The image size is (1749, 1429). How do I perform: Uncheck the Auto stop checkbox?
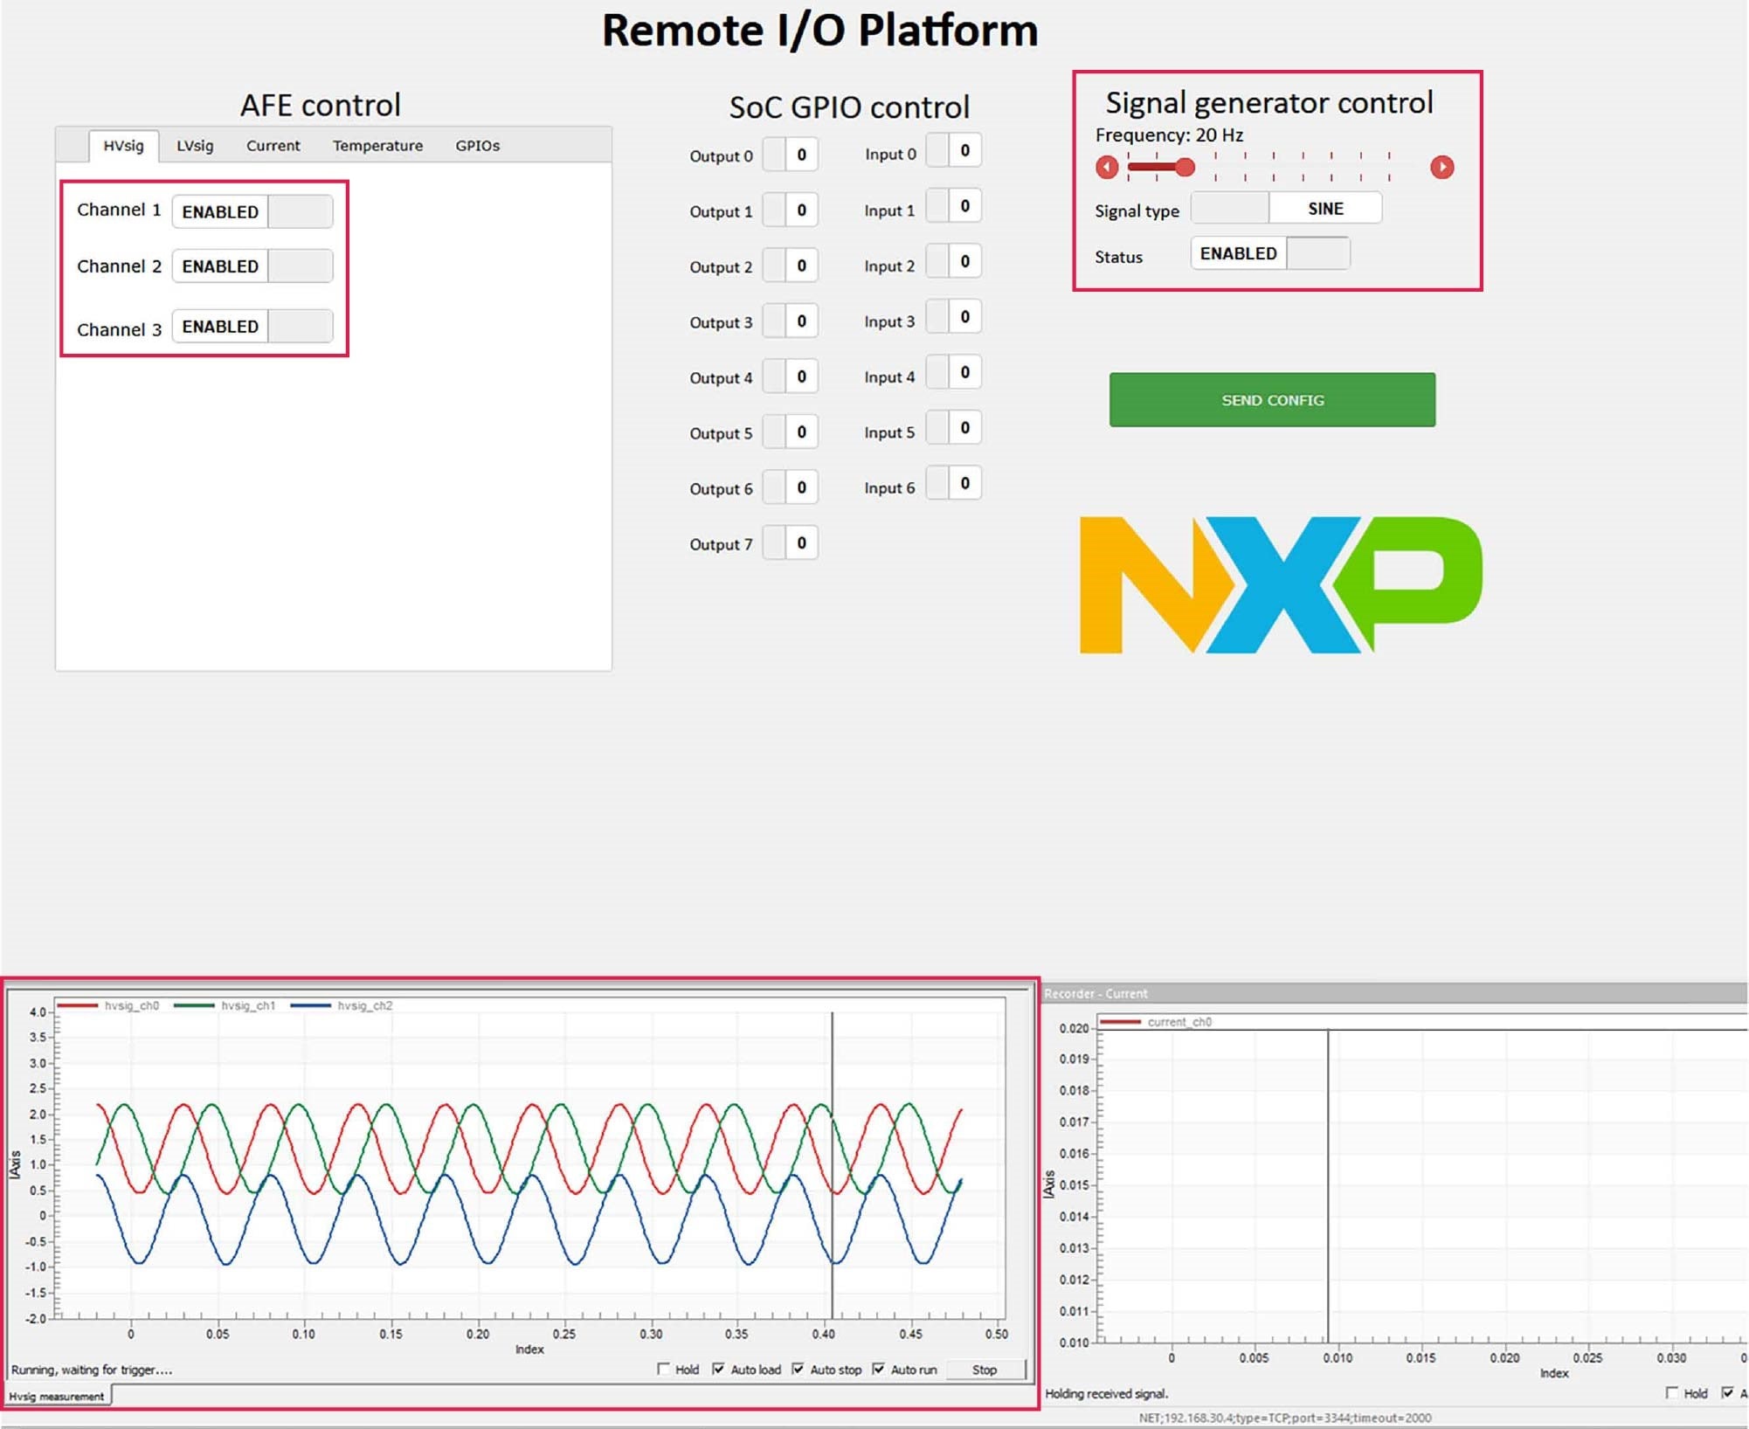pyautogui.click(x=798, y=1369)
